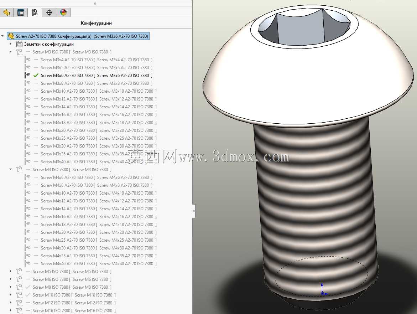This screenshot has width=417, height=314.
Task: Click the Screw M6 ISO 7380 configuration icon
Action: coord(19,279)
